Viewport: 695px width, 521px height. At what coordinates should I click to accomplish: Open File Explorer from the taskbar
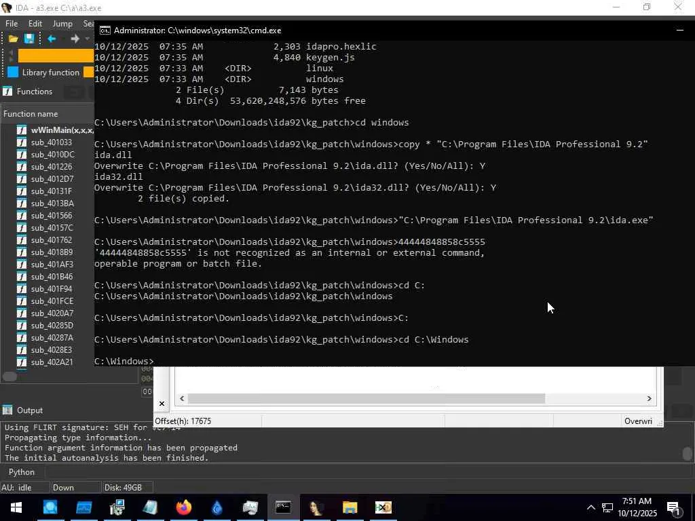350,507
